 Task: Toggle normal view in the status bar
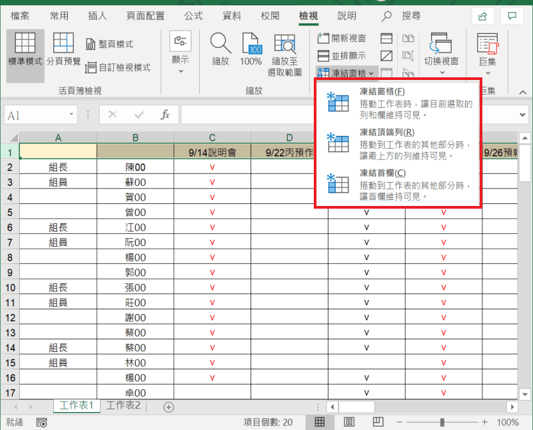[319, 422]
